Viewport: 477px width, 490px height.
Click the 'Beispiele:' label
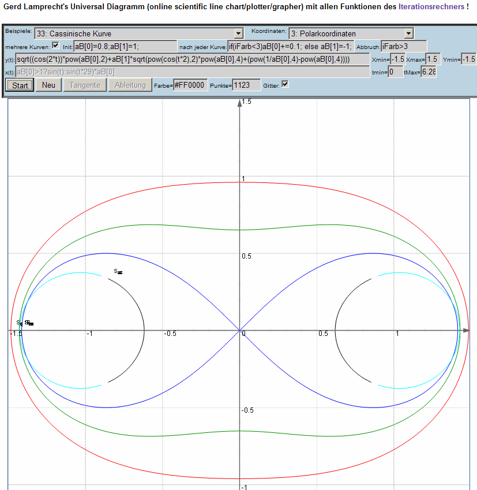click(18, 31)
